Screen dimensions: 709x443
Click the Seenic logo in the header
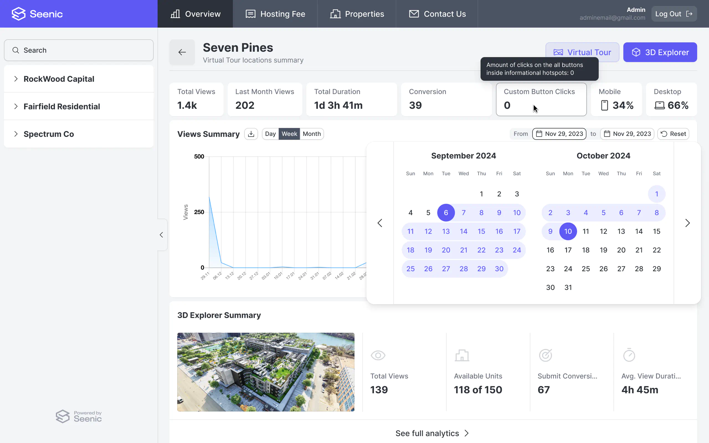point(37,14)
